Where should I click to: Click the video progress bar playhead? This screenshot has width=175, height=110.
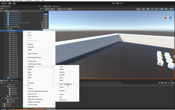point(45,109)
